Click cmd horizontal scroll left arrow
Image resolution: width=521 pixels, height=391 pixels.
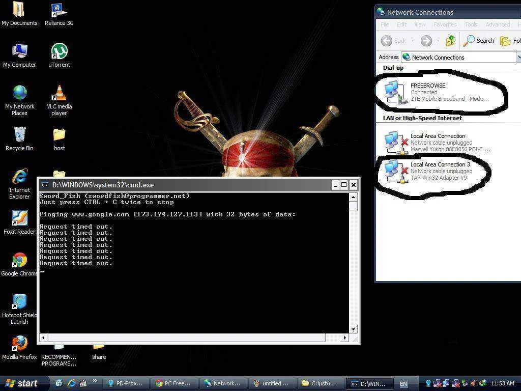43,338
